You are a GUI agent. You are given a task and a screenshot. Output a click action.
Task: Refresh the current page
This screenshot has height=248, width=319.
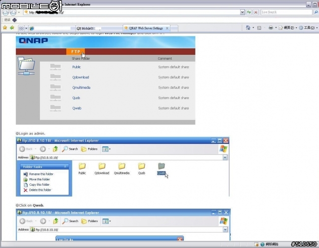pyautogui.click(x=249, y=12)
